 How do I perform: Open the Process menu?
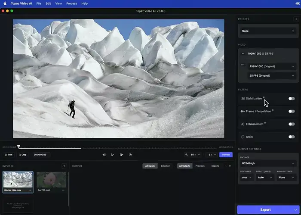coord(72,3)
